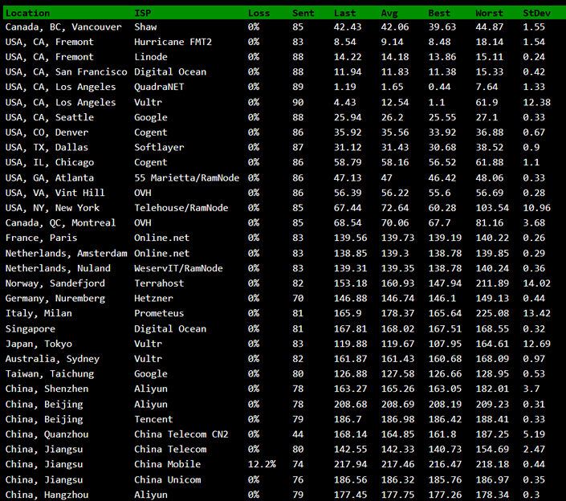Click the 'QuadraNET' ISP entry
Image resolution: width=566 pixels, height=501 pixels.
[x=159, y=87]
